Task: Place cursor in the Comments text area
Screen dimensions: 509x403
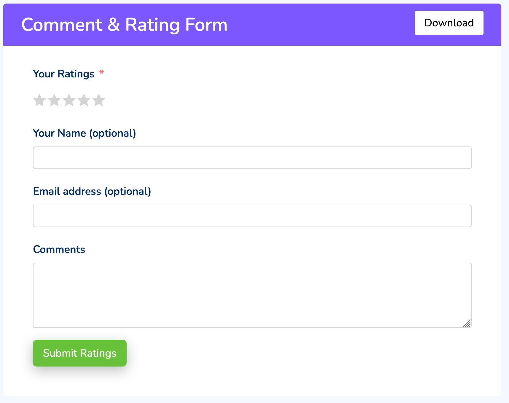Action: (x=252, y=295)
